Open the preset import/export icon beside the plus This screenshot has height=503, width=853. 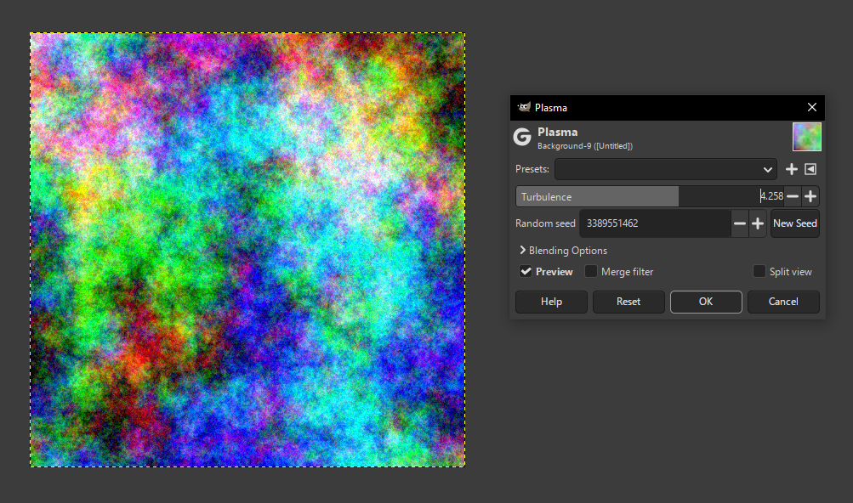click(x=810, y=169)
